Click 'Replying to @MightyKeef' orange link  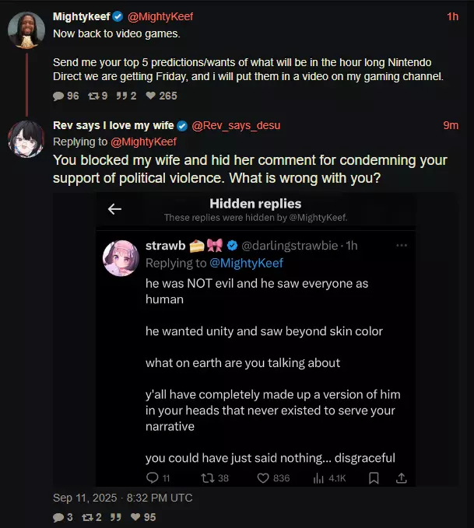pyautogui.click(x=143, y=142)
